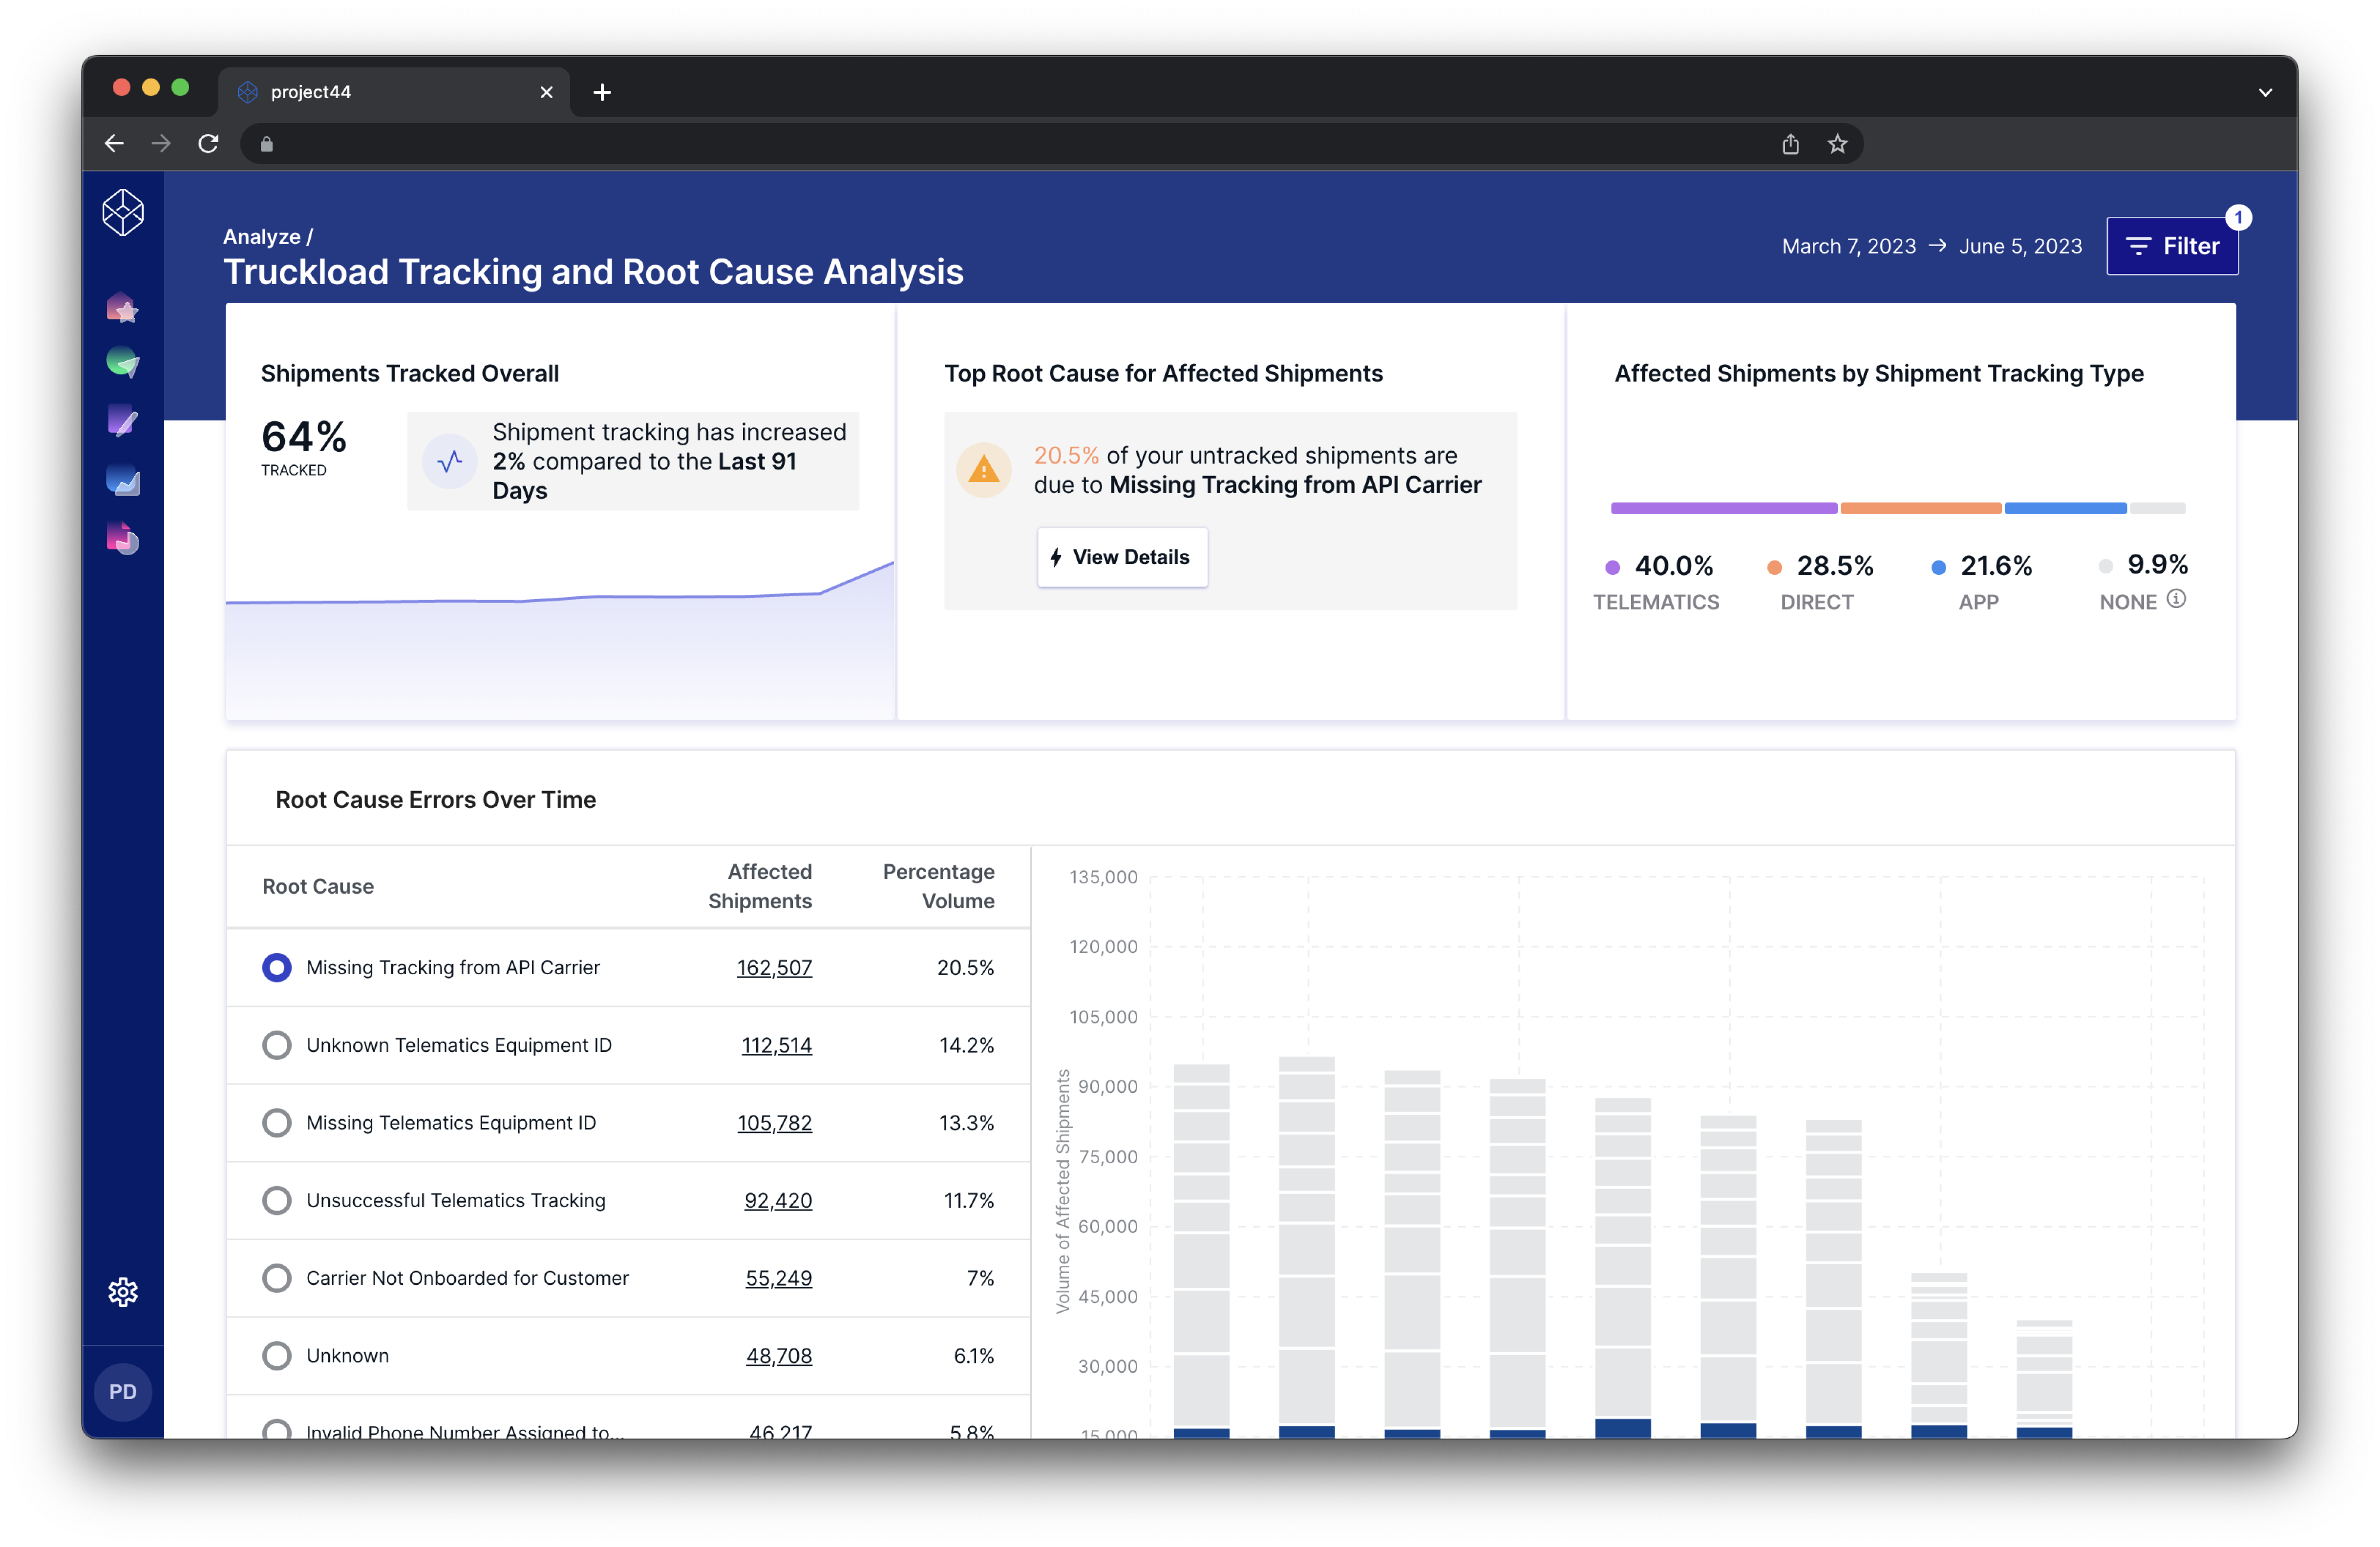Screen dimensions: 2380x1547
Task: Click the View Details button
Action: pos(1122,557)
